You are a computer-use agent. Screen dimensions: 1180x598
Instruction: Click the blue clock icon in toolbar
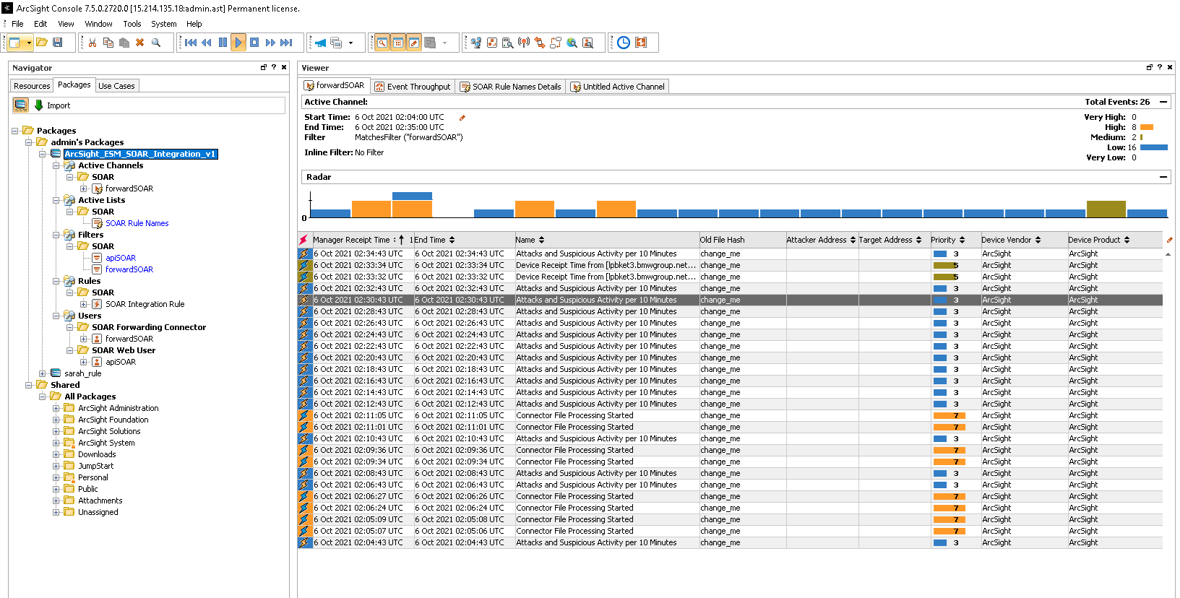pyautogui.click(x=623, y=43)
